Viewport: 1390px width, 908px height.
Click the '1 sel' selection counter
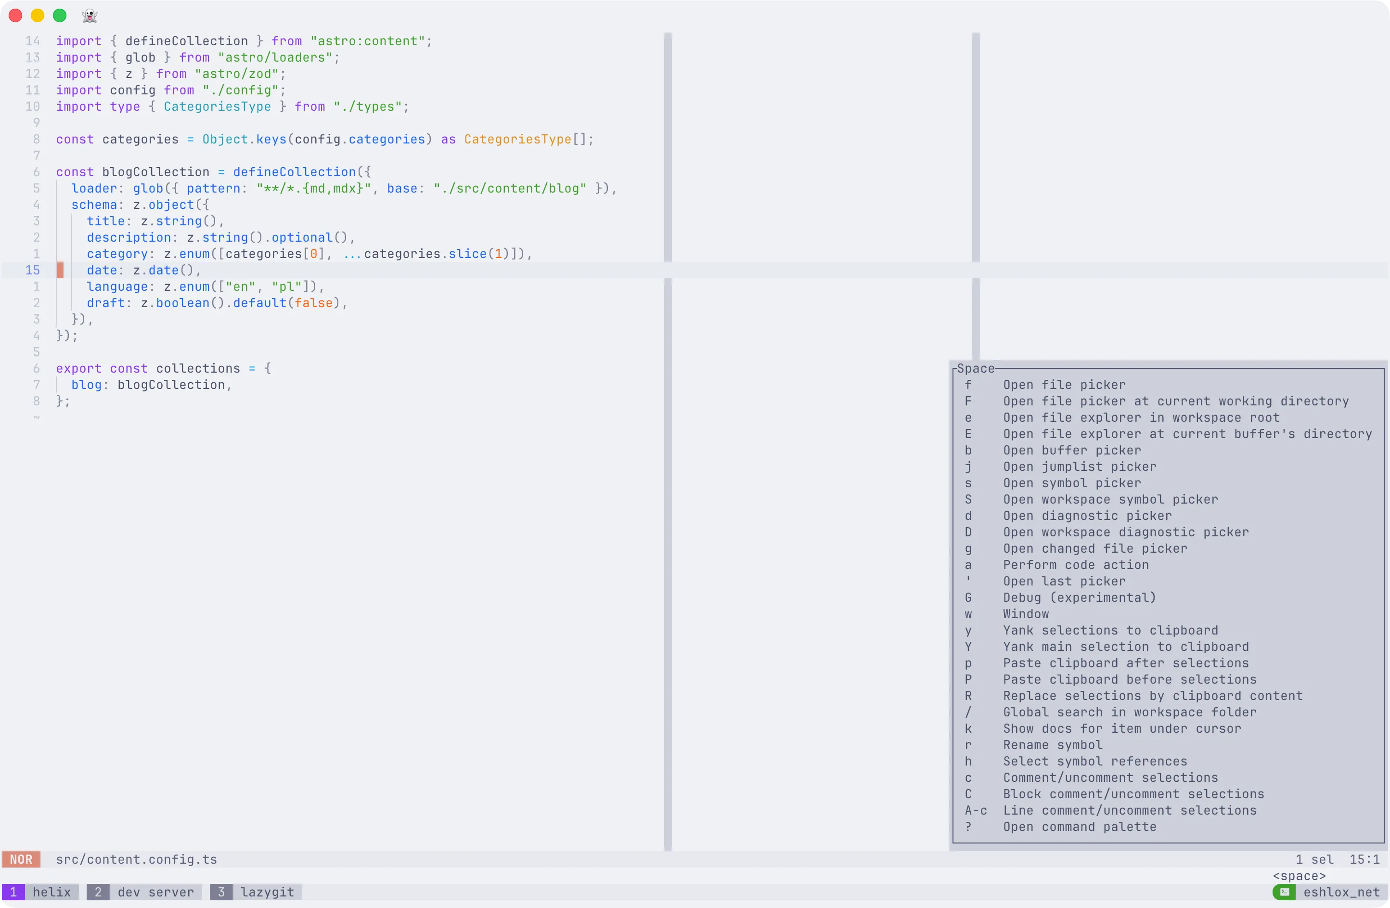pos(1314,859)
